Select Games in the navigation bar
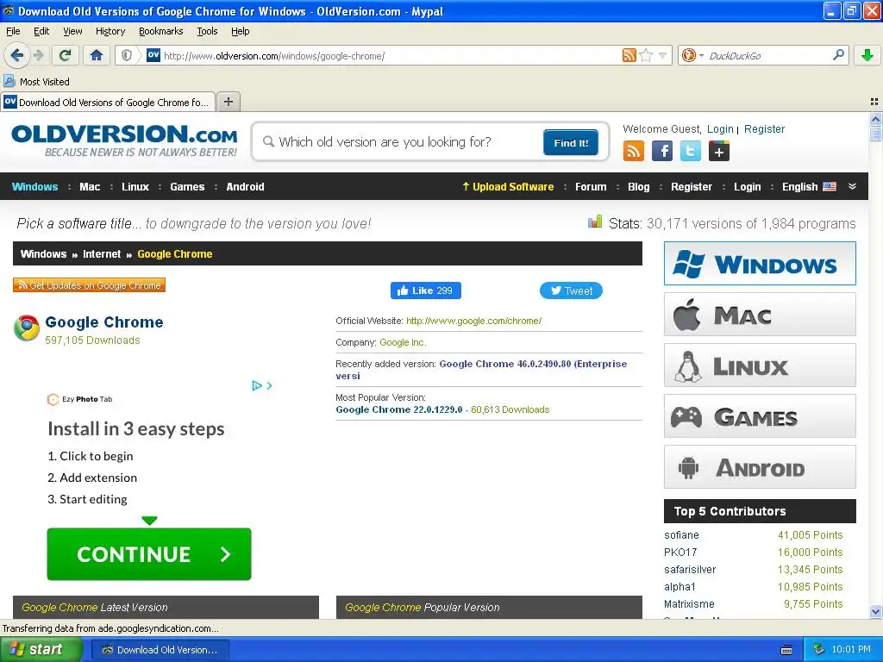 [187, 186]
